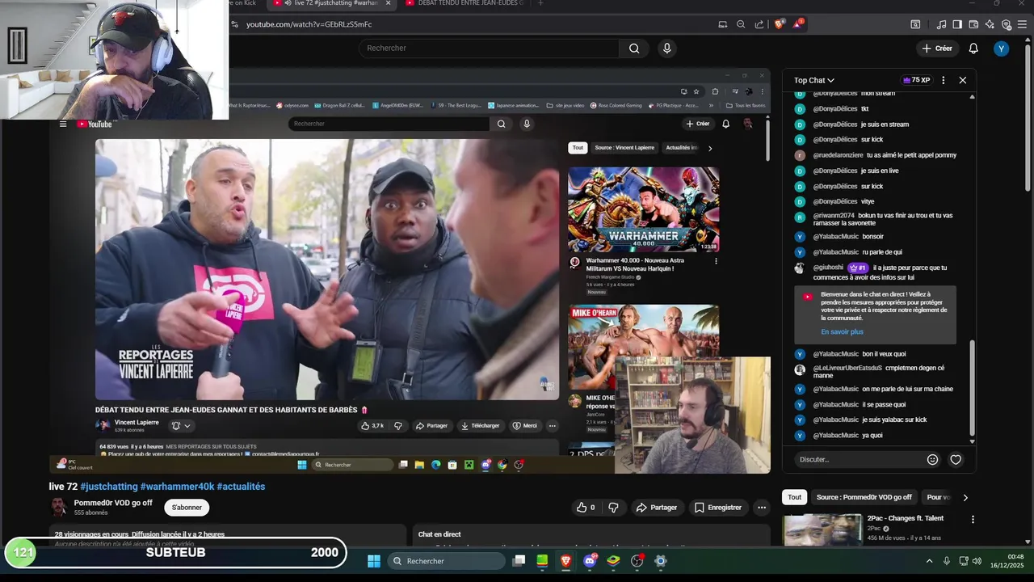This screenshot has height=582, width=1034.
Task: Start voice search with the microphone icon
Action: 666,48
